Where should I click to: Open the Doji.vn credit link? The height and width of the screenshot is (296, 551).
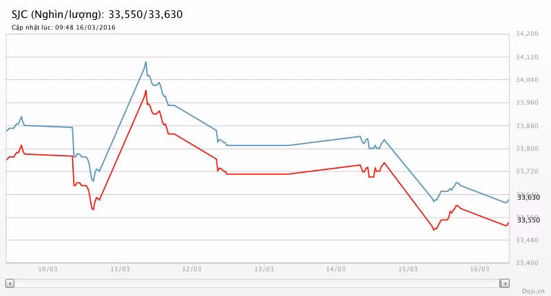pos(532,291)
